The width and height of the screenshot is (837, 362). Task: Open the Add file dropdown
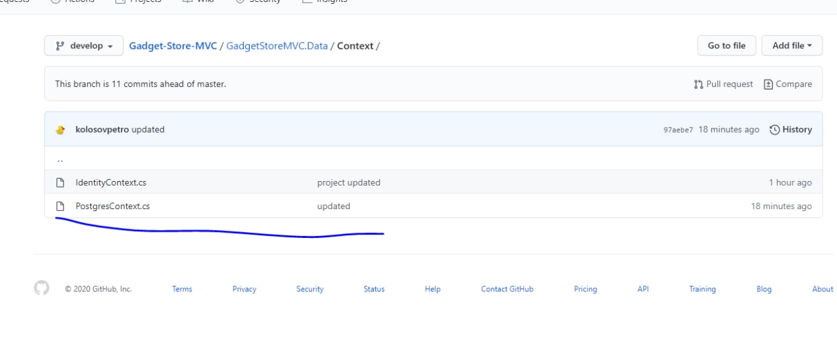point(792,46)
